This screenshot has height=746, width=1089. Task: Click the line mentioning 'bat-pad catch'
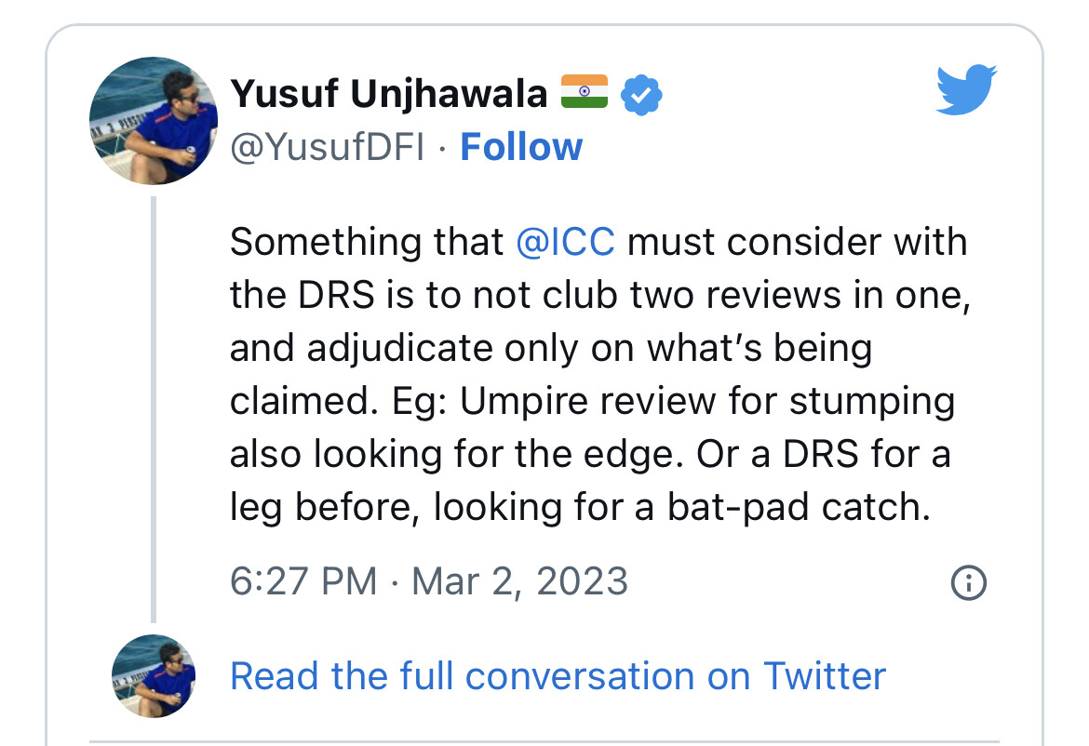tap(580, 507)
